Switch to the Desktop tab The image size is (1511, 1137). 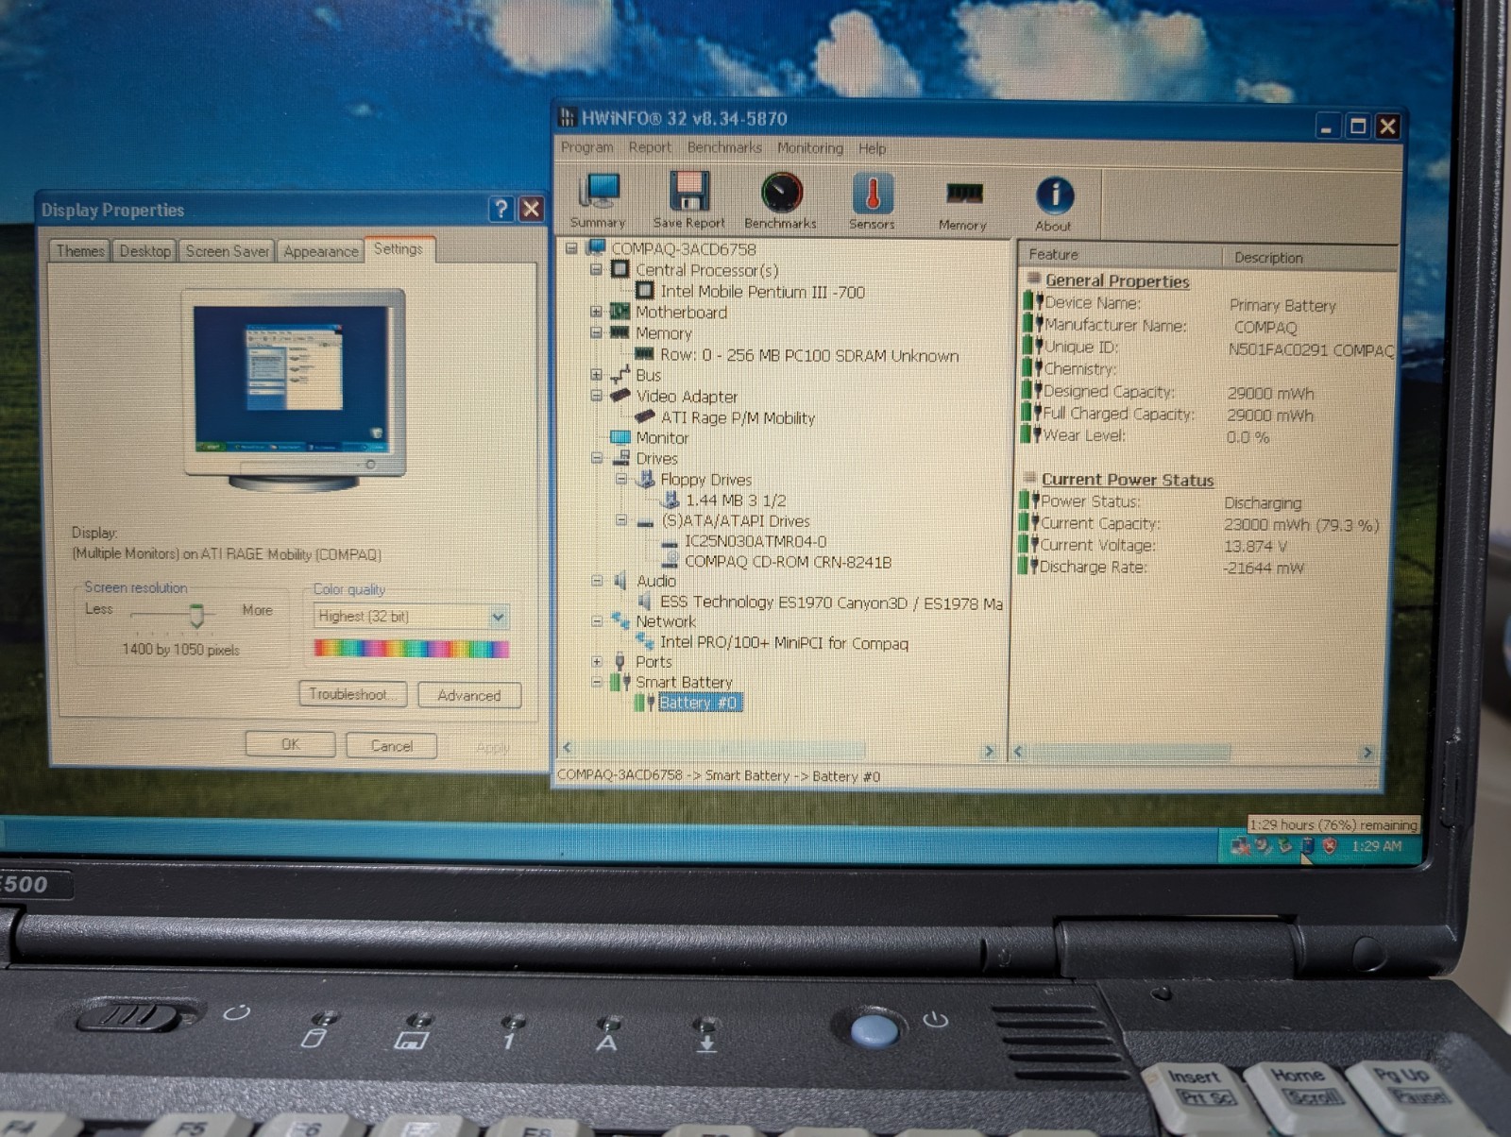tap(144, 250)
